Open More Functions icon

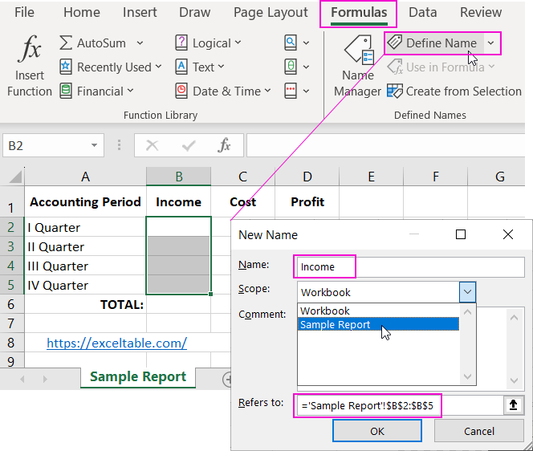pyautogui.click(x=291, y=91)
